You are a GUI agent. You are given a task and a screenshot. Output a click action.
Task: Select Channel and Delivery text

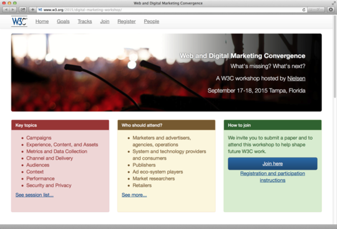point(49,158)
